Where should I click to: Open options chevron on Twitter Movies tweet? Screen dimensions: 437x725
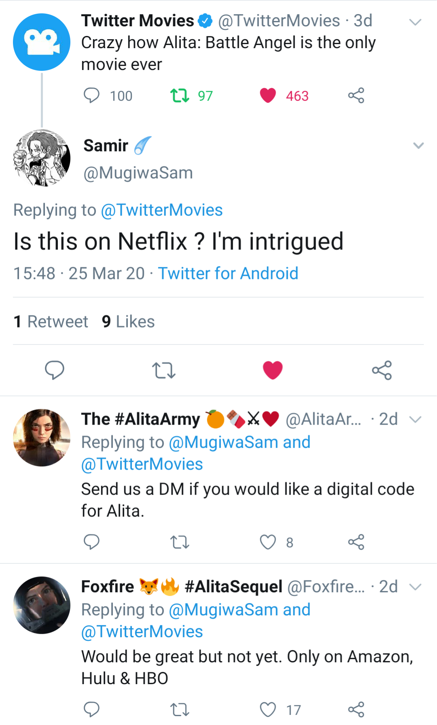coord(416,22)
